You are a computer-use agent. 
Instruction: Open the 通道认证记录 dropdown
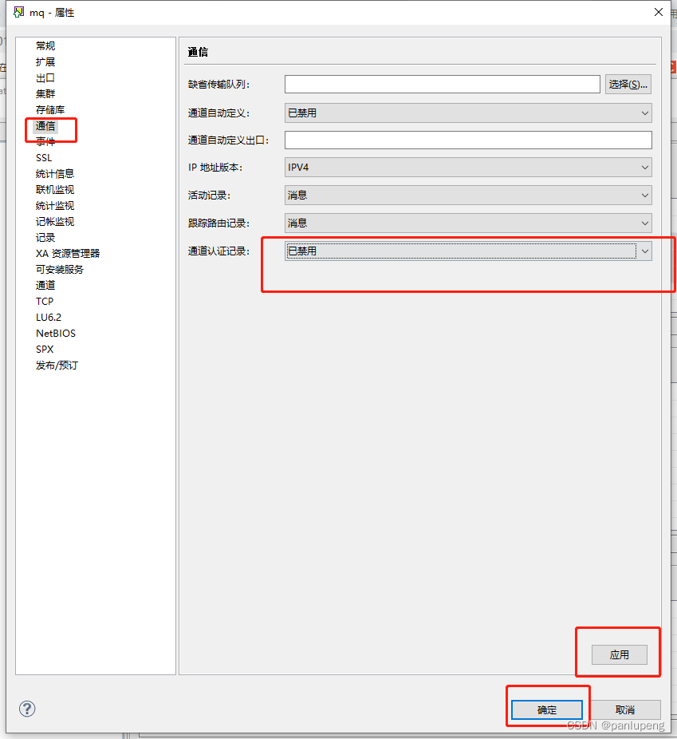pos(644,251)
